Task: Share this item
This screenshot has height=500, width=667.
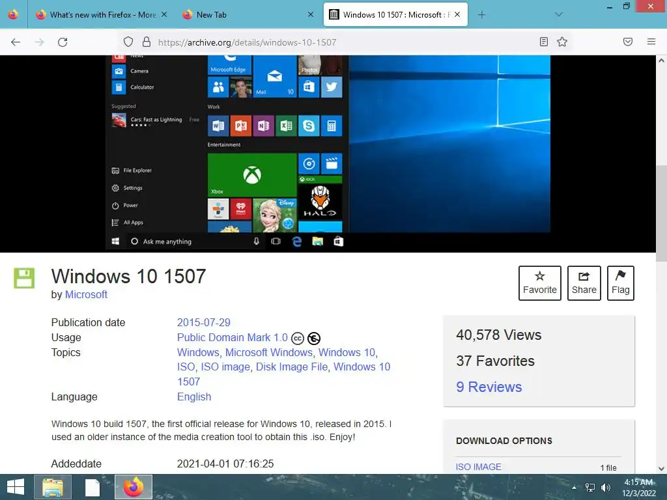Action: (584, 283)
